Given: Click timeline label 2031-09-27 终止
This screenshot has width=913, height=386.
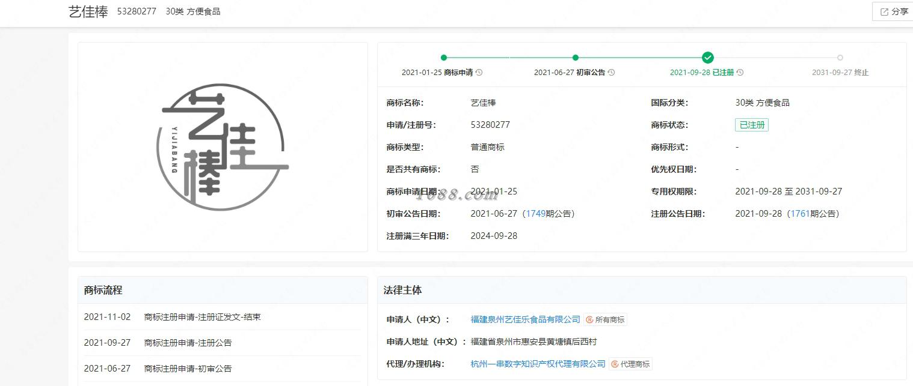Looking at the screenshot, I should 840,72.
